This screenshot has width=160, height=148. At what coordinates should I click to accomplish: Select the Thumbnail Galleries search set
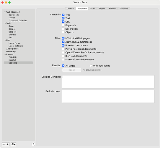tap(18, 20)
